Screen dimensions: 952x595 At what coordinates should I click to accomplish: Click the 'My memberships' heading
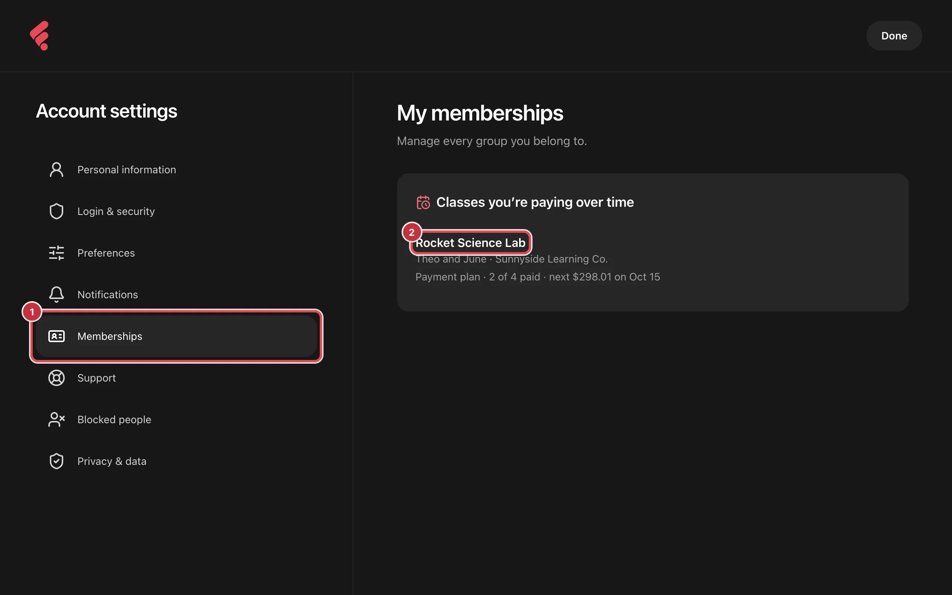point(480,113)
